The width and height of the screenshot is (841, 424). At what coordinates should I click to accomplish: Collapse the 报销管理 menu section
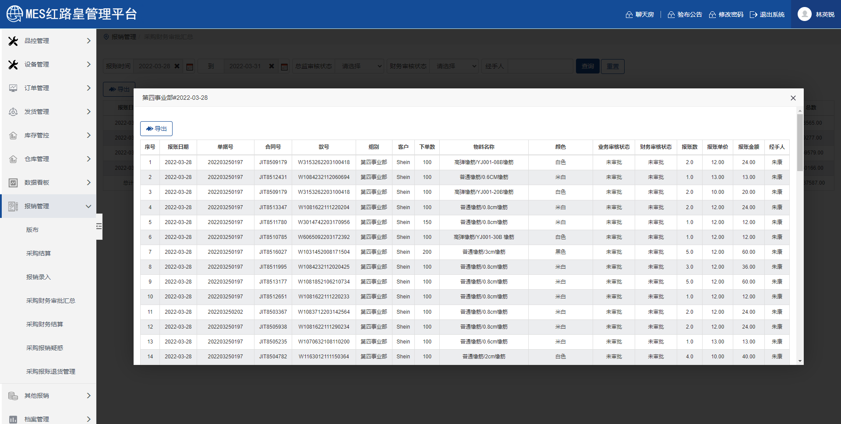(x=88, y=206)
